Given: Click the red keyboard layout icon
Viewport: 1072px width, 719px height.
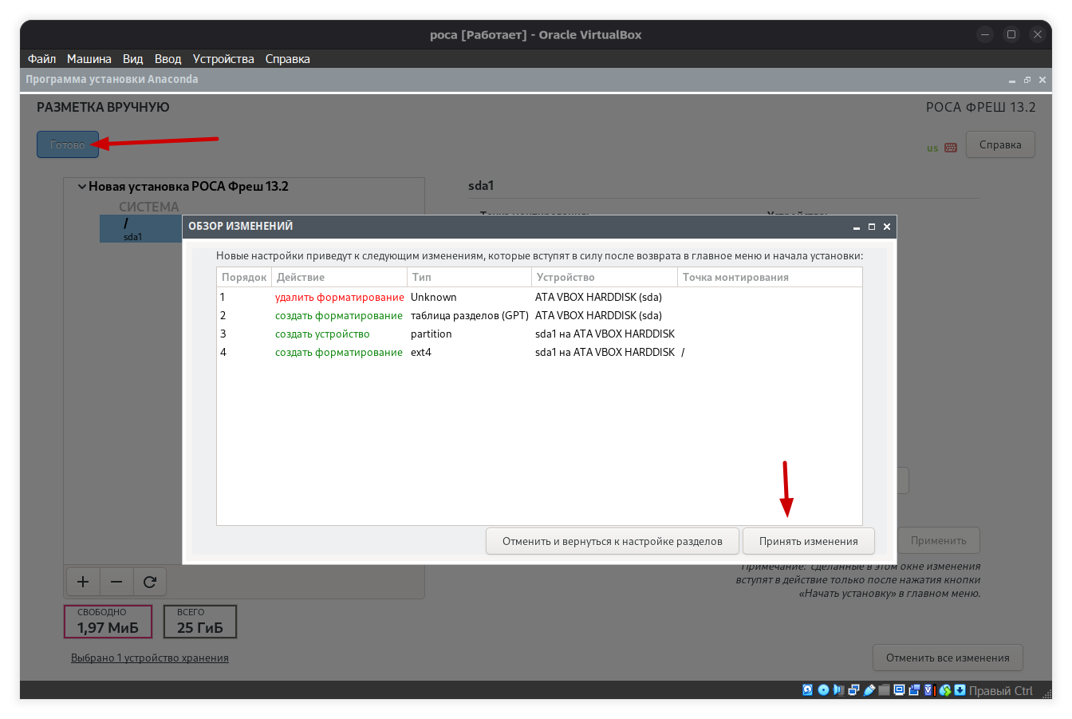Looking at the screenshot, I should coord(950,148).
